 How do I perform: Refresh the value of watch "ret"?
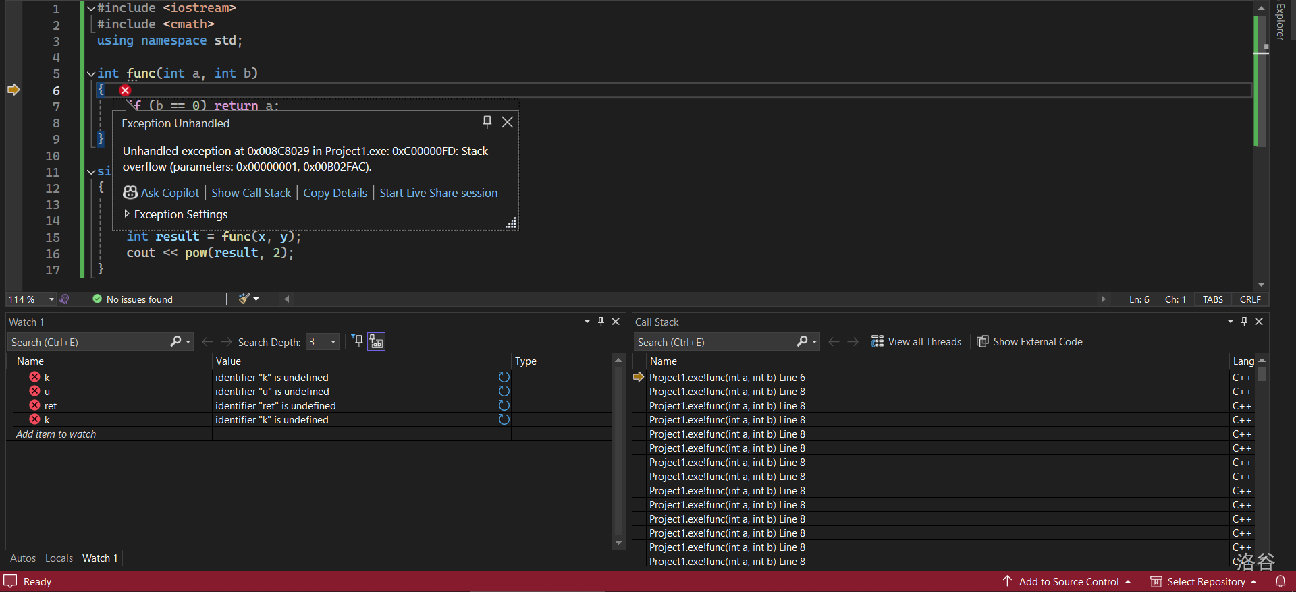tap(504, 406)
